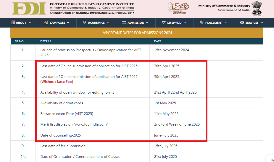
Task: Select 'Availability of Admit cards' row text
Action: pos(62,103)
